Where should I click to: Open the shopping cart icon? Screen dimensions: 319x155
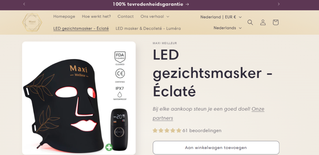275,22
